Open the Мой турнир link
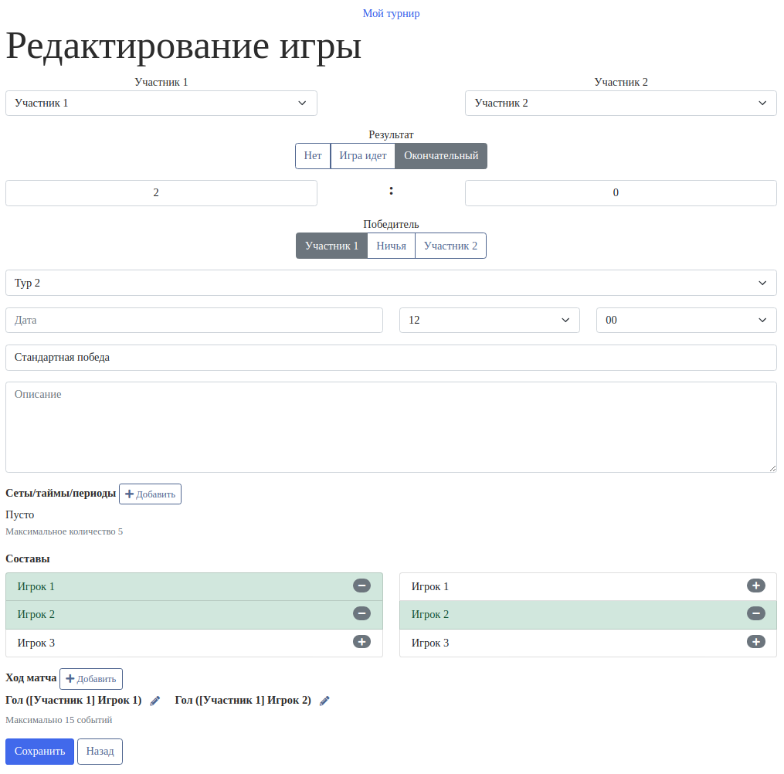784x774 pixels. point(391,13)
